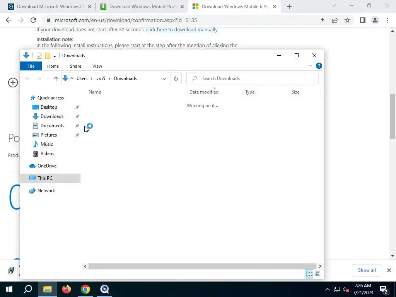Open Chrome three-dot menu
This screenshot has height=297, width=396.
(387, 20)
